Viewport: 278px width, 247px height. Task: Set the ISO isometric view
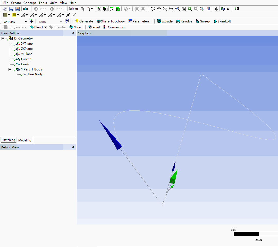click(202, 9)
